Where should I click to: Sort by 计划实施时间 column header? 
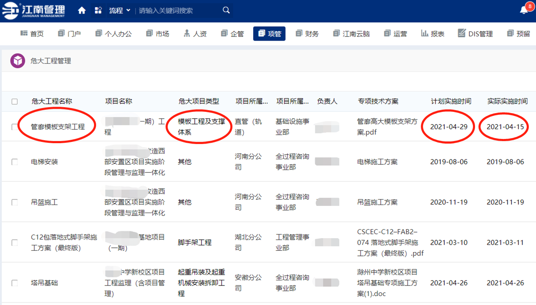[x=450, y=102]
